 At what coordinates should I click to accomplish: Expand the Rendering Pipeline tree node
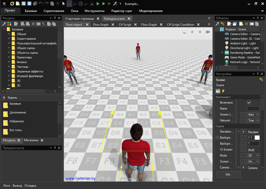pos(222,53)
